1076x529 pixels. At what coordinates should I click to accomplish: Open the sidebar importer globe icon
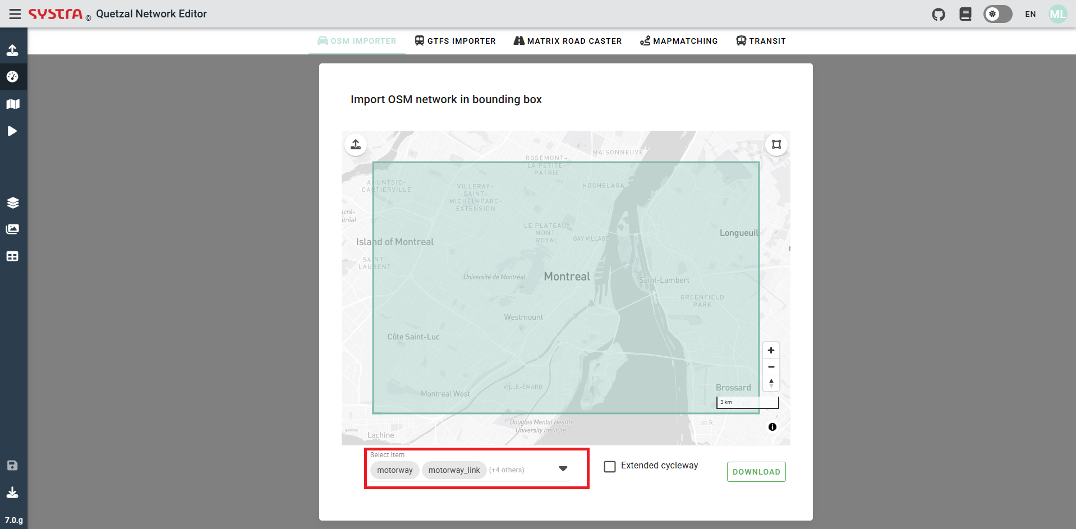pos(12,77)
